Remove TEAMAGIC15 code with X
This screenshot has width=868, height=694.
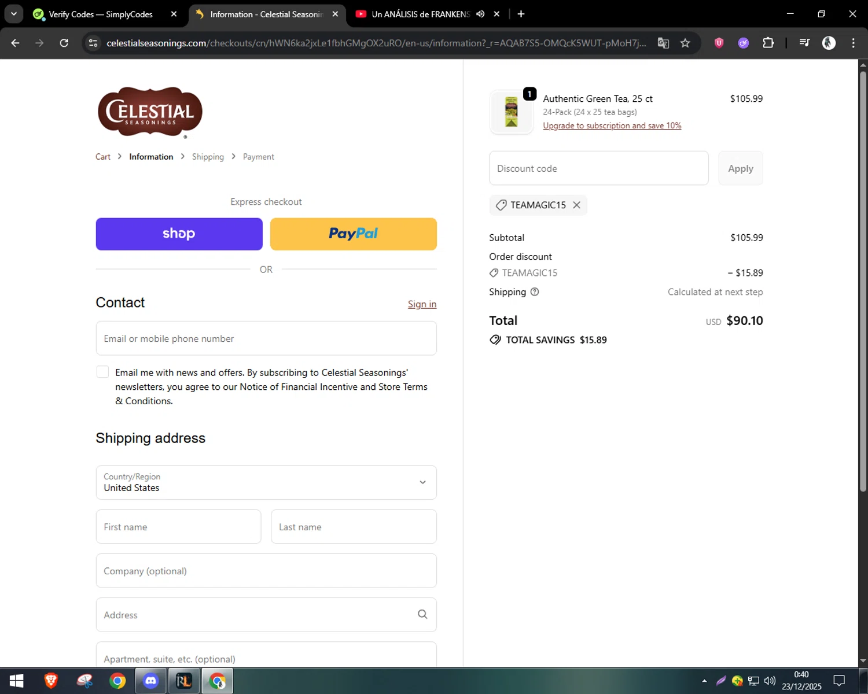point(576,205)
